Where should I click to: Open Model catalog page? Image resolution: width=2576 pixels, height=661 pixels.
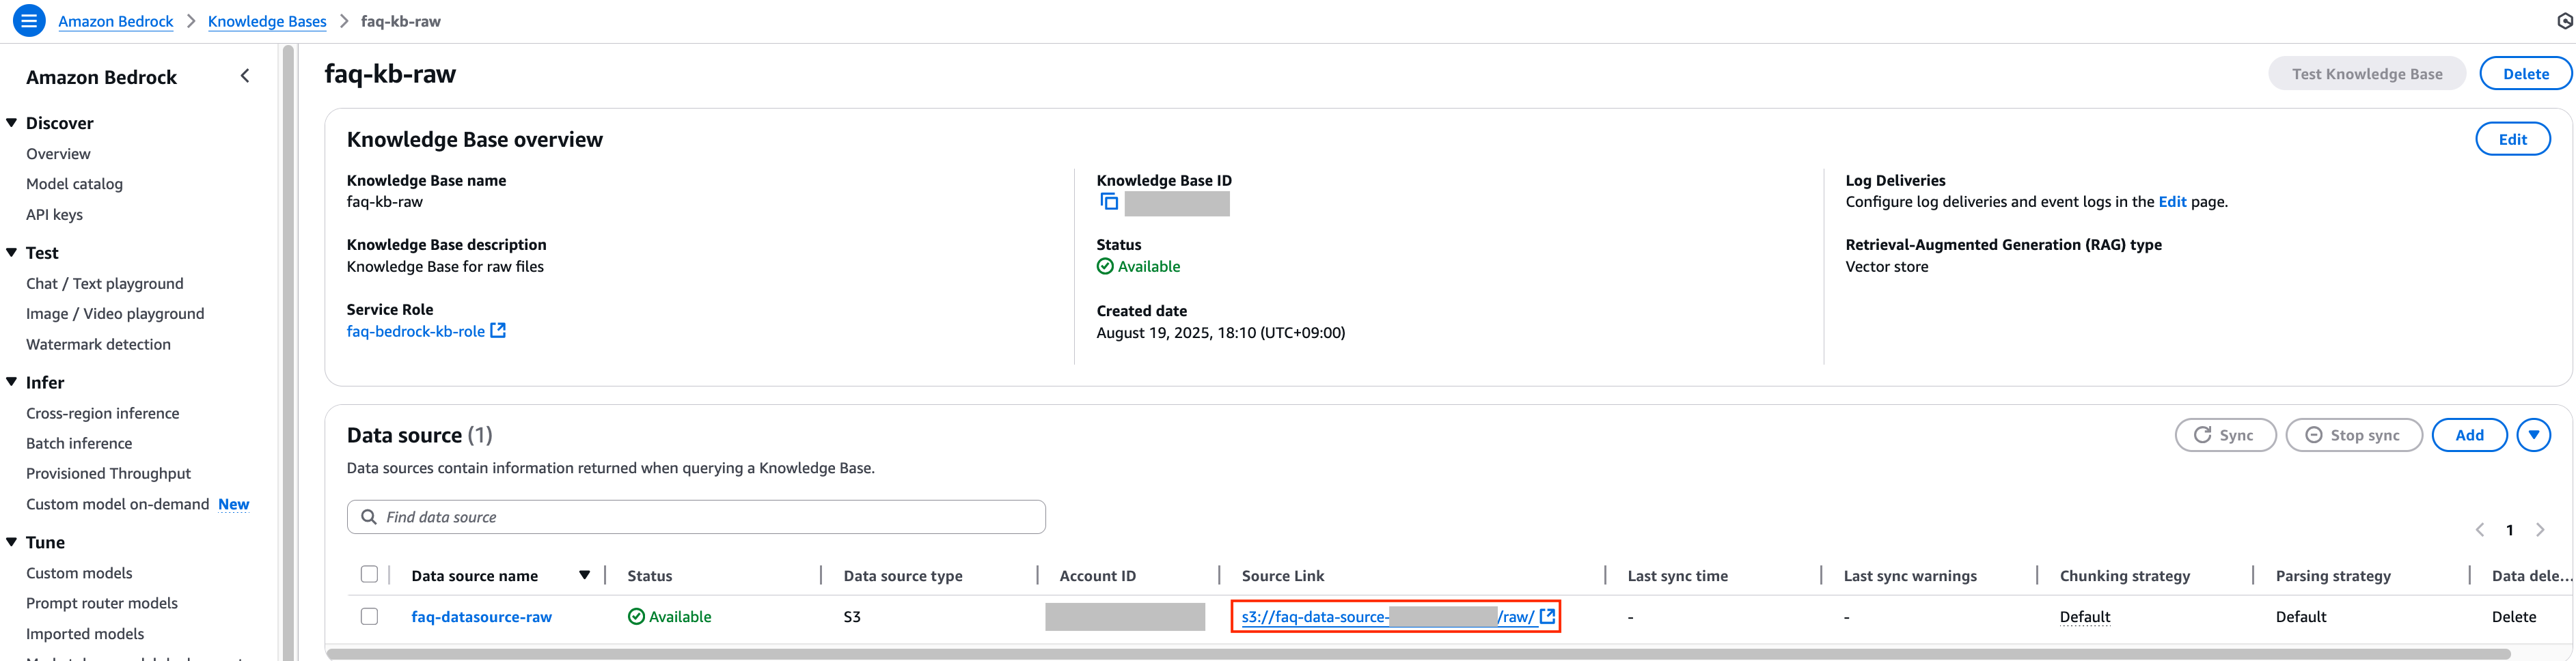[74, 184]
